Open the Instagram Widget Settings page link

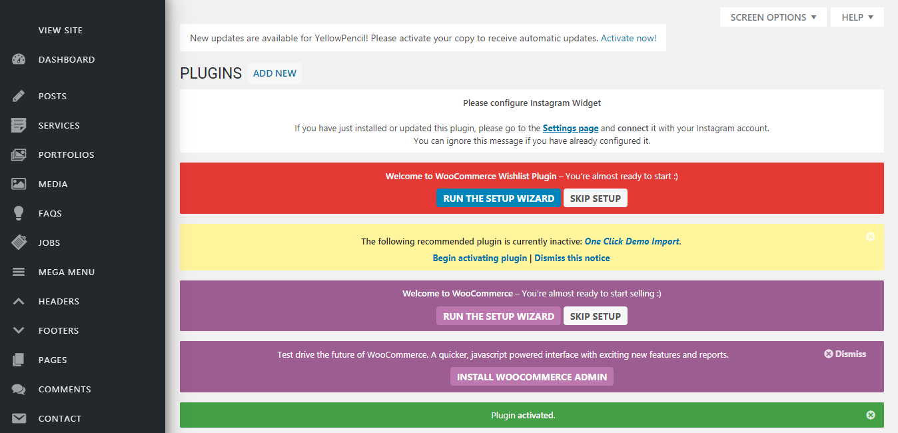click(x=570, y=128)
